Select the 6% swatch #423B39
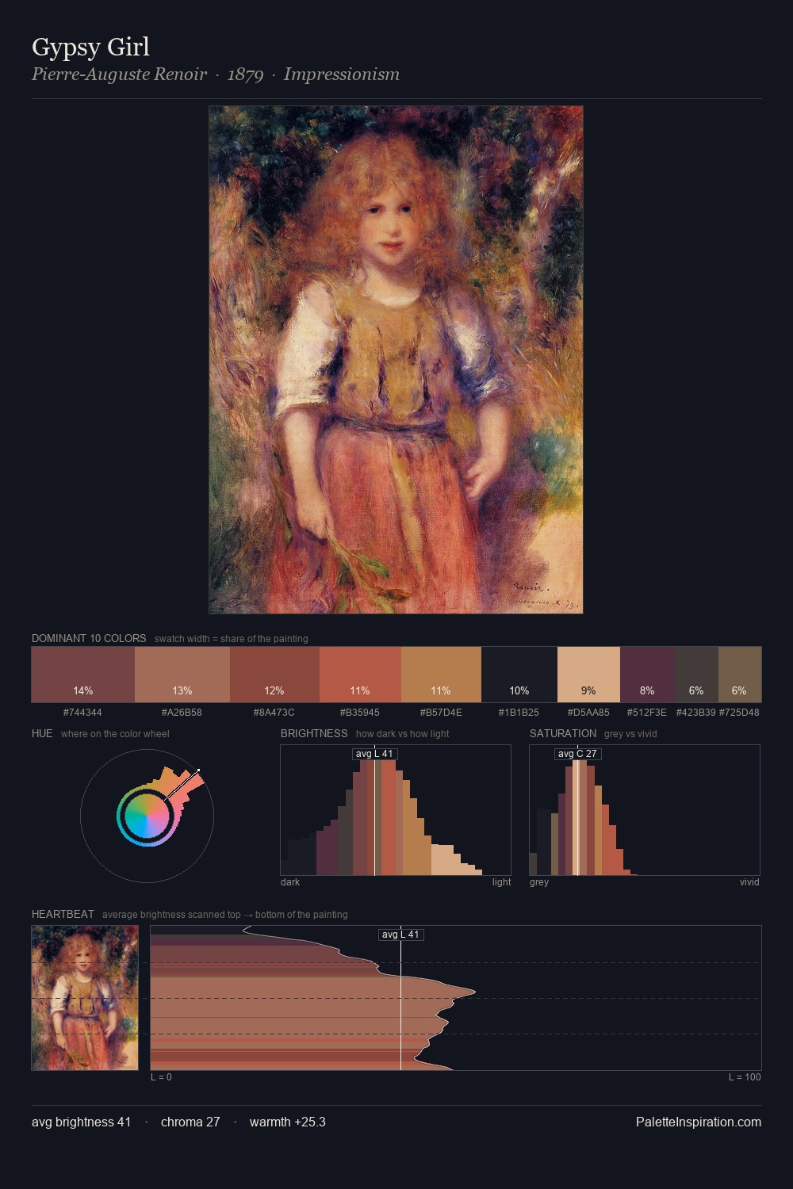 click(x=696, y=675)
